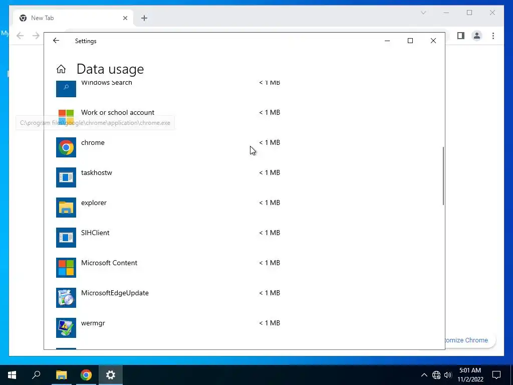Click Chrome's profile avatar icon
This screenshot has width=513, height=385.
(477, 36)
